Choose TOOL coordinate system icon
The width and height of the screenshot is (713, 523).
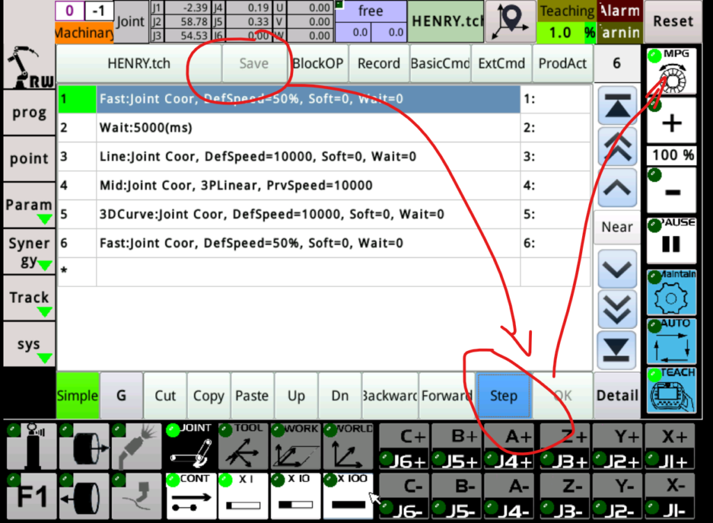pos(243,446)
